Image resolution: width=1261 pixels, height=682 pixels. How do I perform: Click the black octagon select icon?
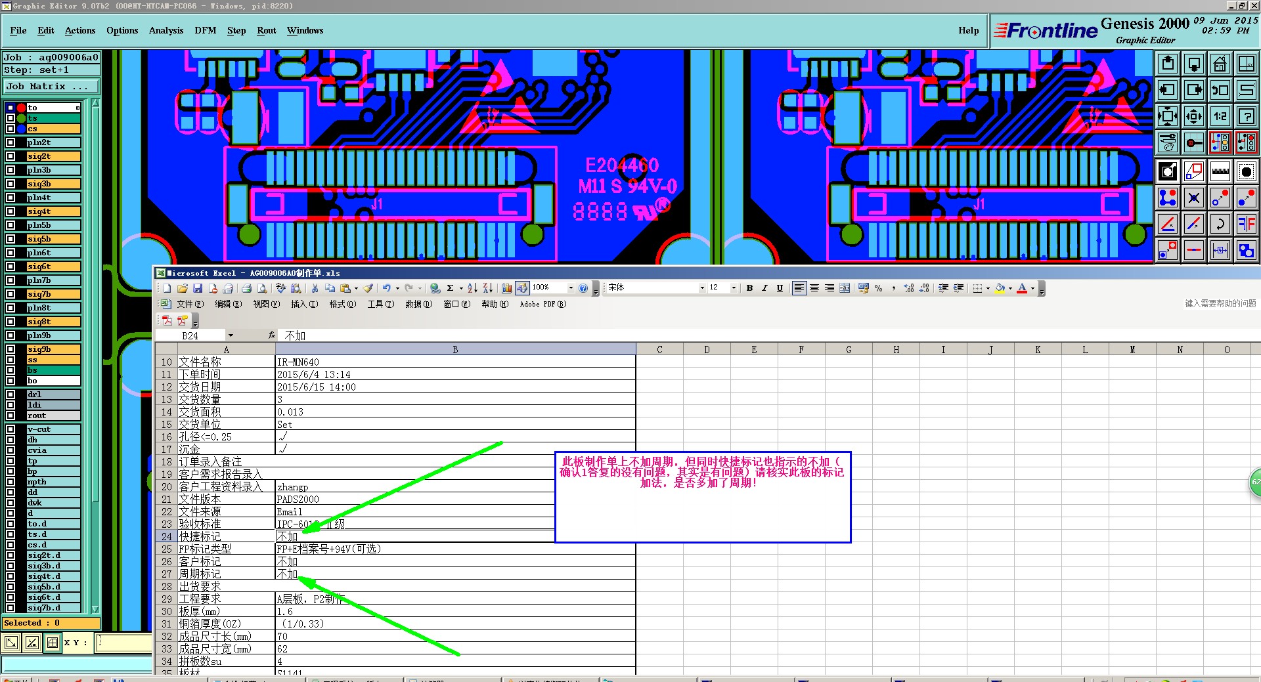coord(1247,172)
